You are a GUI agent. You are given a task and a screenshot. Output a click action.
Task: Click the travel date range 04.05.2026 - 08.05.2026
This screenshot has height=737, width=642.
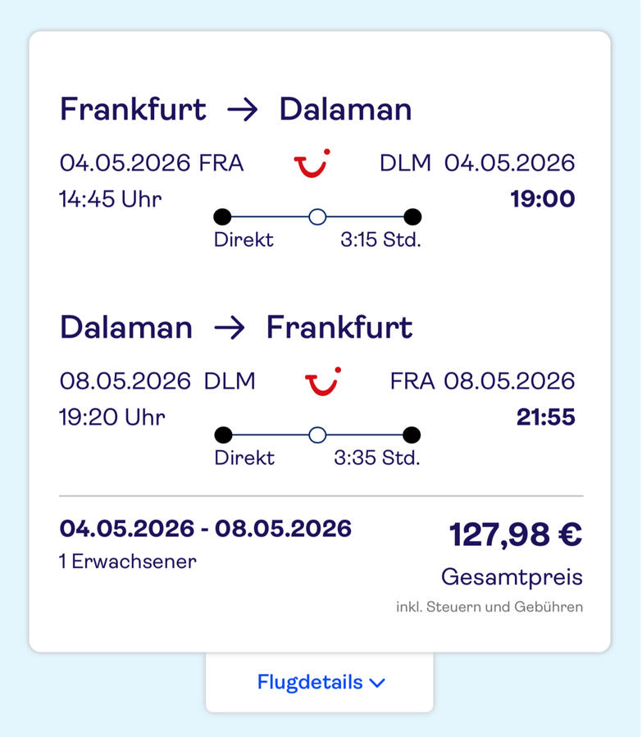pyautogui.click(x=206, y=528)
